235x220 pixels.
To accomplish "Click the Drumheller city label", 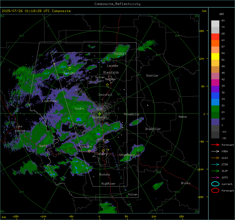I will [153, 129].
